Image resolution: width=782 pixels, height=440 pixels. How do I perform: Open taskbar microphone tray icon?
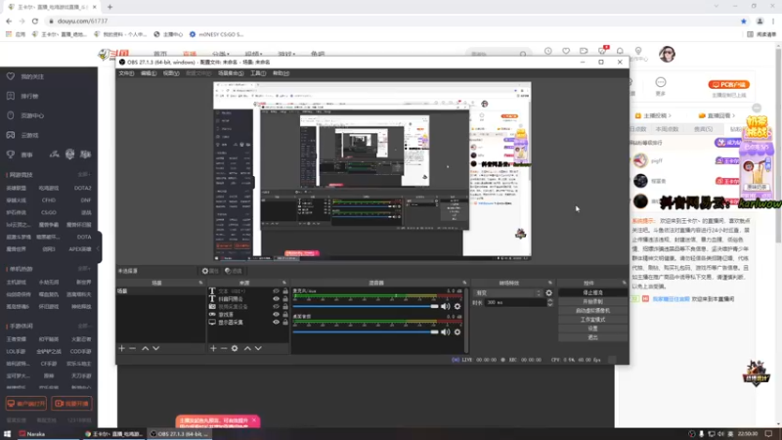[x=701, y=434]
